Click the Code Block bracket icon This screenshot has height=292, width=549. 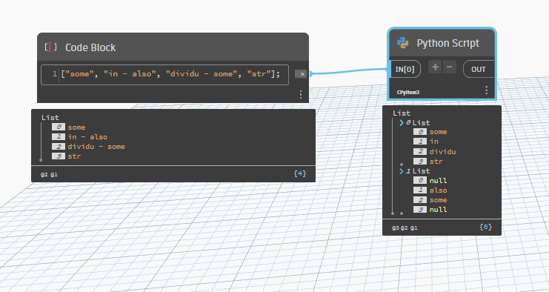click(x=50, y=47)
